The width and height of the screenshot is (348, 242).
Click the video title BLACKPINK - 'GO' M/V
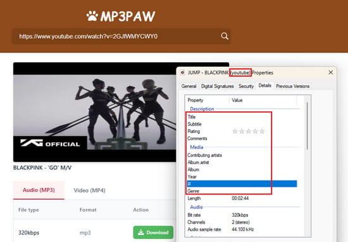click(42, 168)
